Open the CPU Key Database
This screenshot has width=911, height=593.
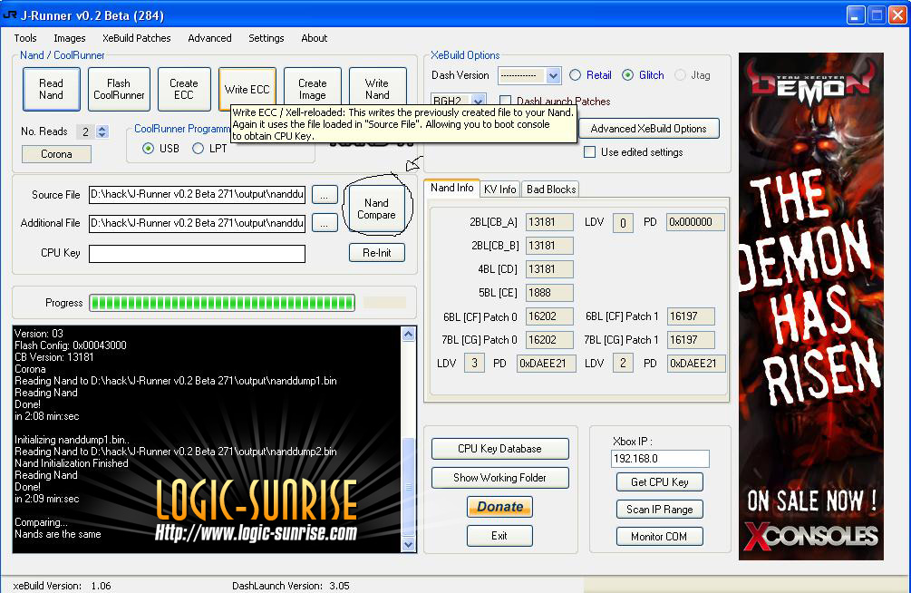[x=499, y=449]
